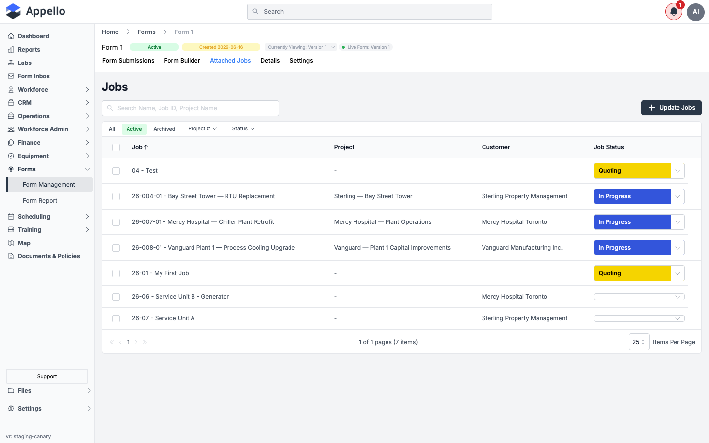Image resolution: width=709 pixels, height=443 pixels.
Task: Collapse the Forms sidebar section chevron
Action: pyautogui.click(x=87, y=169)
